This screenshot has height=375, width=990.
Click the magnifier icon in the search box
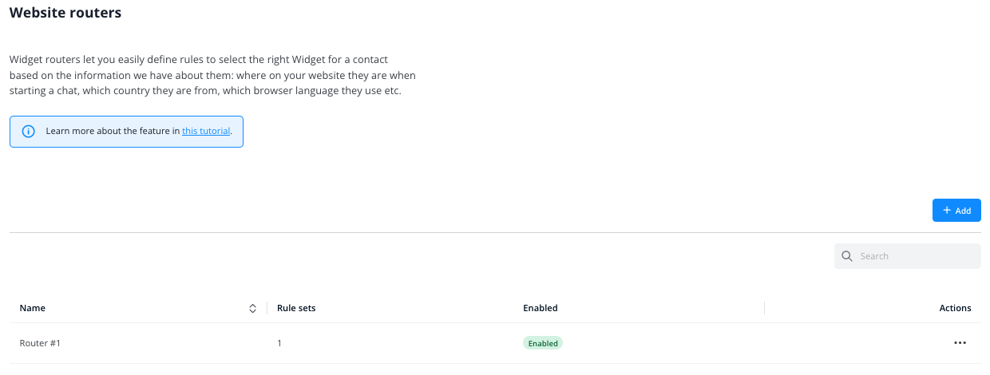click(848, 256)
